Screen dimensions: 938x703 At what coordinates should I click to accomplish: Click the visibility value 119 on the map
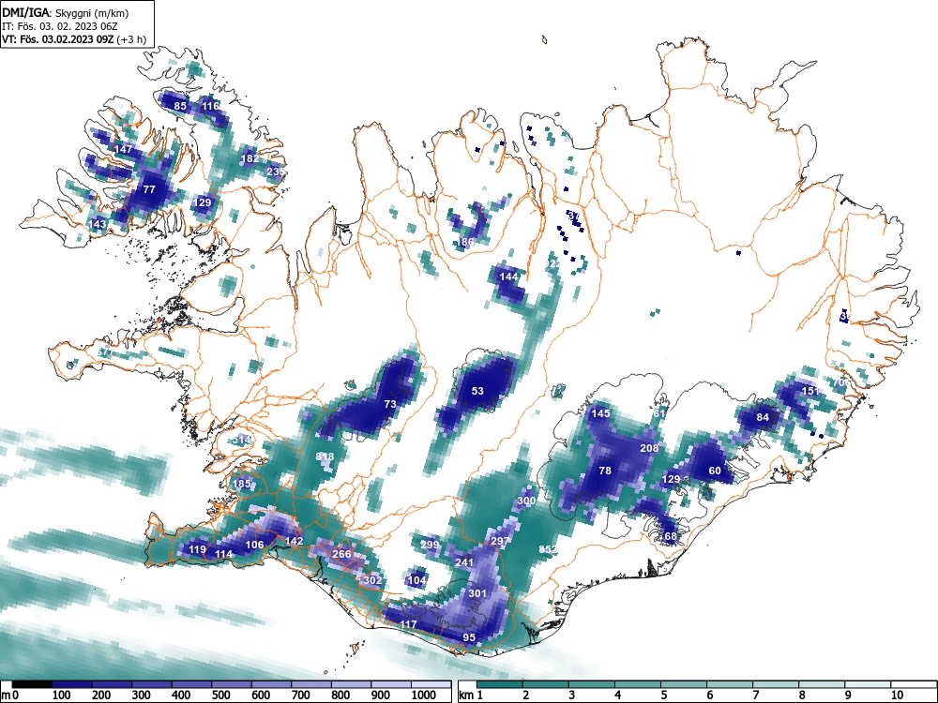click(x=197, y=549)
